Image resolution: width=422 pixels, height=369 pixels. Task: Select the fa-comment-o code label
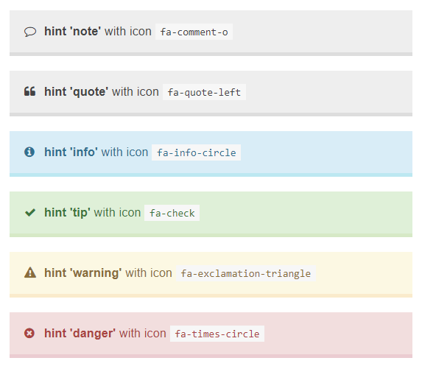point(194,32)
